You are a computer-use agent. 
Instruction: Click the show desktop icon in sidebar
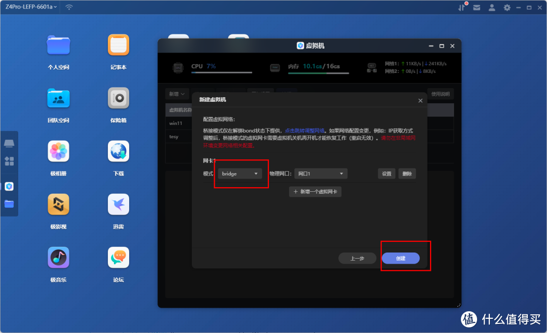pyautogui.click(x=9, y=143)
